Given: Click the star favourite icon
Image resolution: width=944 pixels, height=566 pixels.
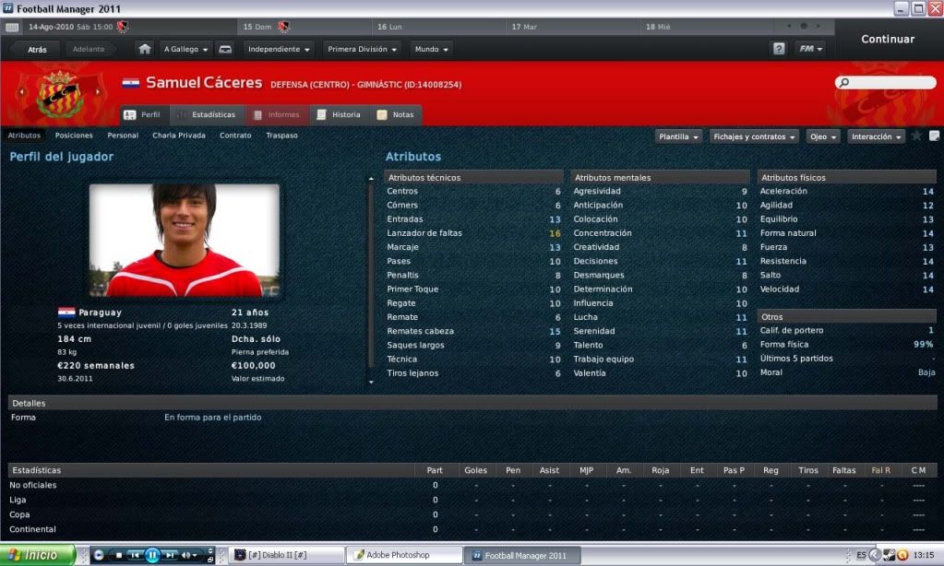Looking at the screenshot, I should pyautogui.click(x=916, y=136).
